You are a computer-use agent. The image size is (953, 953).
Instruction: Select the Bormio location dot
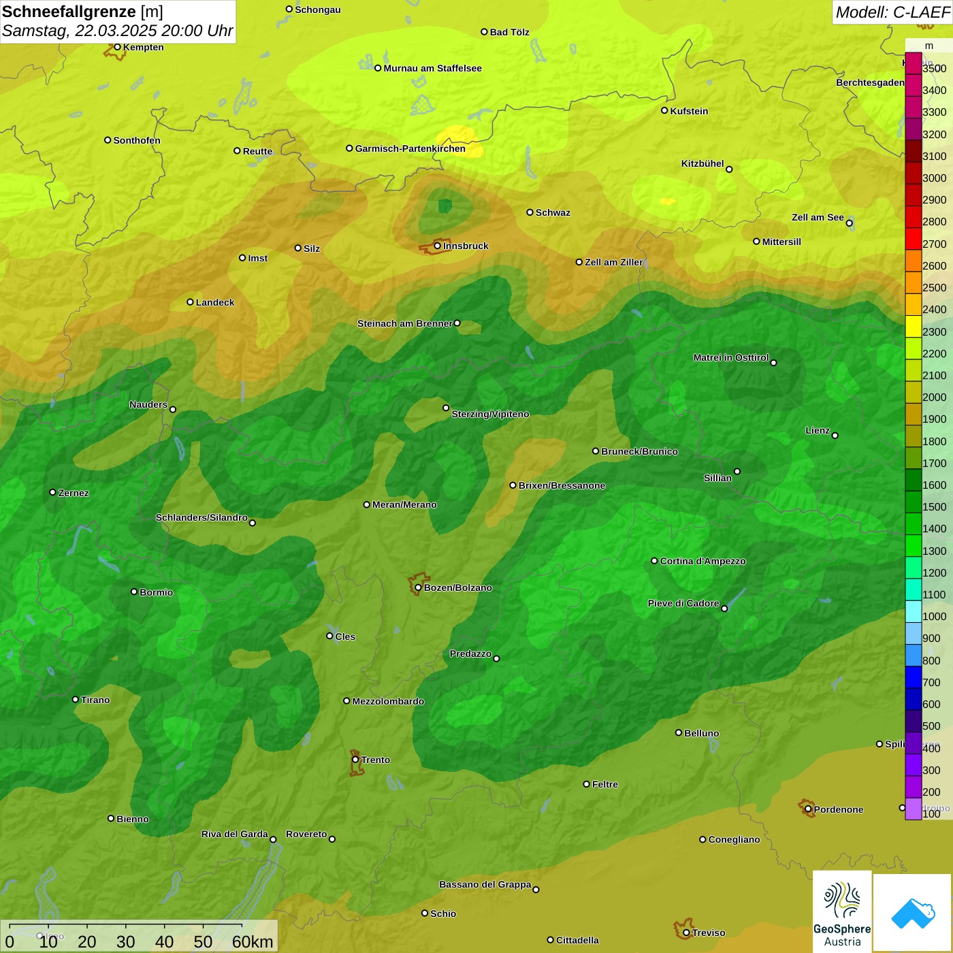(x=134, y=592)
